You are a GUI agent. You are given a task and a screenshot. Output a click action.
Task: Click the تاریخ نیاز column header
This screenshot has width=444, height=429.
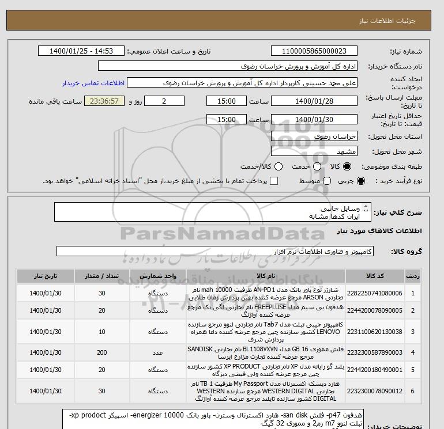click(46, 276)
